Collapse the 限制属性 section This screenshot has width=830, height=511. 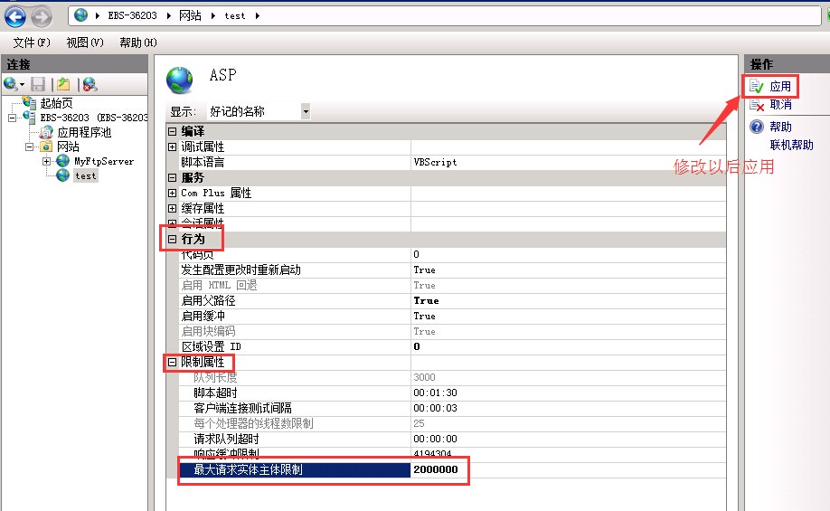[173, 362]
